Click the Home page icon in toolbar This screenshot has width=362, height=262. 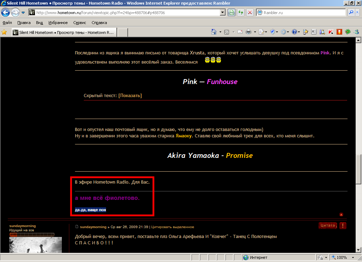[x=214, y=32]
